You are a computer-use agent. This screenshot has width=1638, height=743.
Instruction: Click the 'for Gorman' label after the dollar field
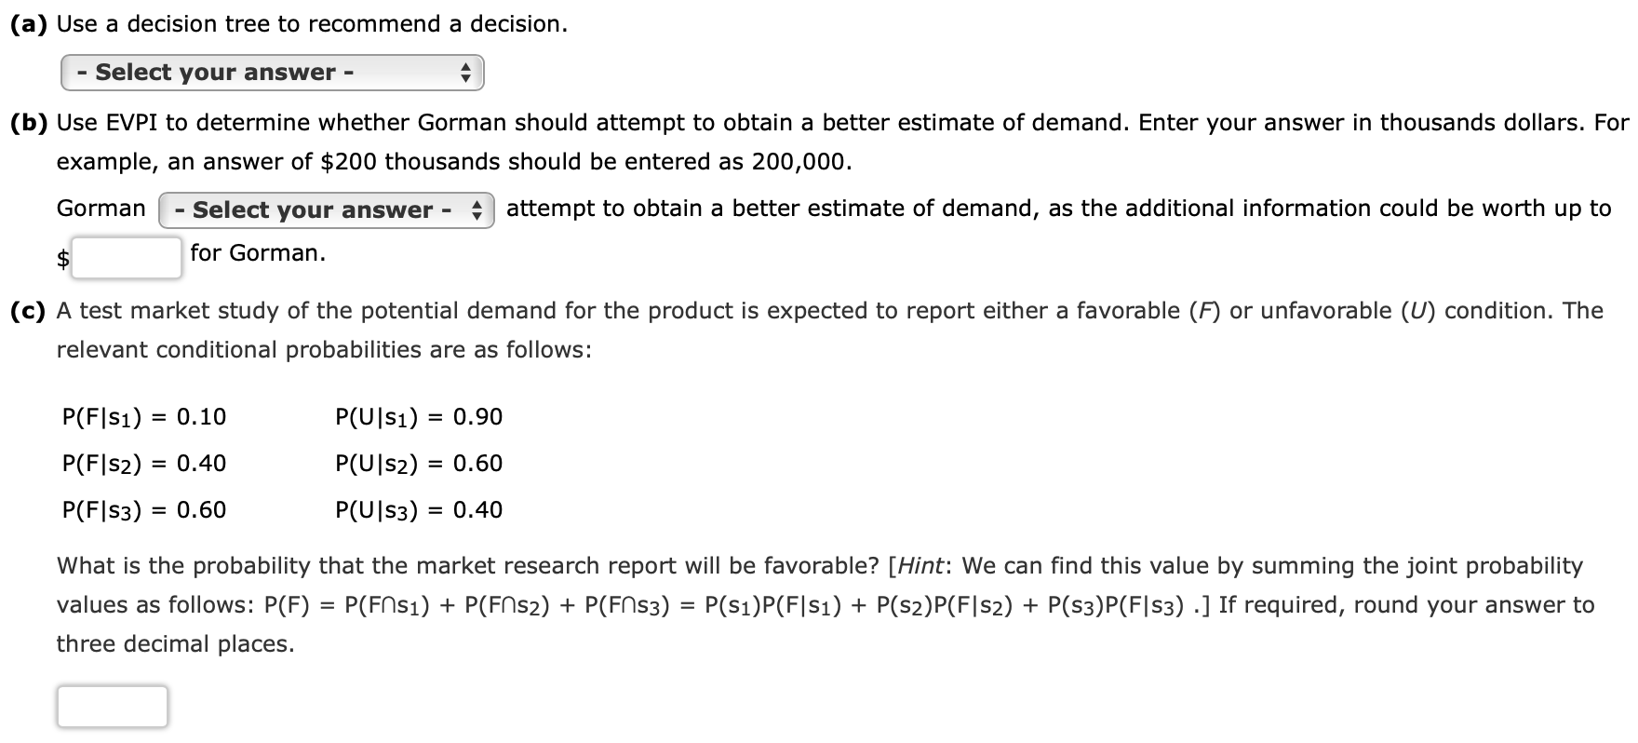pos(256,252)
